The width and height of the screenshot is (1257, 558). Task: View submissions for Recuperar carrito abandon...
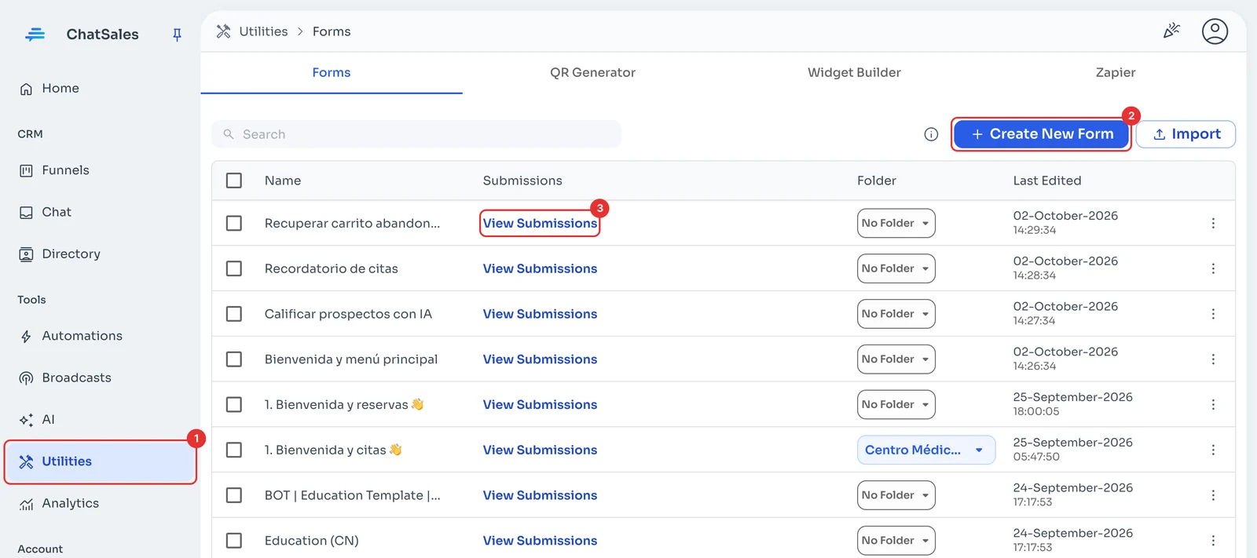540,223
